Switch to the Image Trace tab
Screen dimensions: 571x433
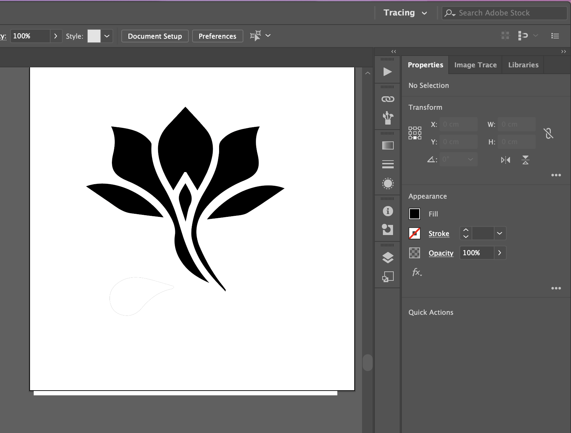tap(475, 65)
